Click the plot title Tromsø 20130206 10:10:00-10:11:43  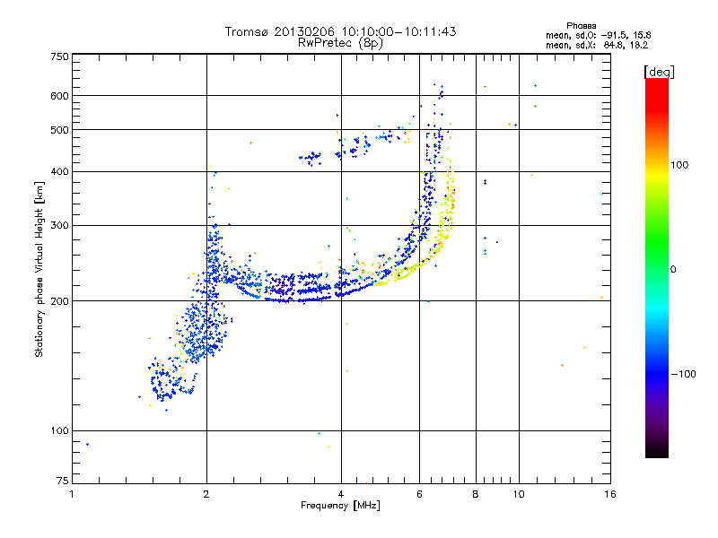pyautogui.click(x=340, y=31)
